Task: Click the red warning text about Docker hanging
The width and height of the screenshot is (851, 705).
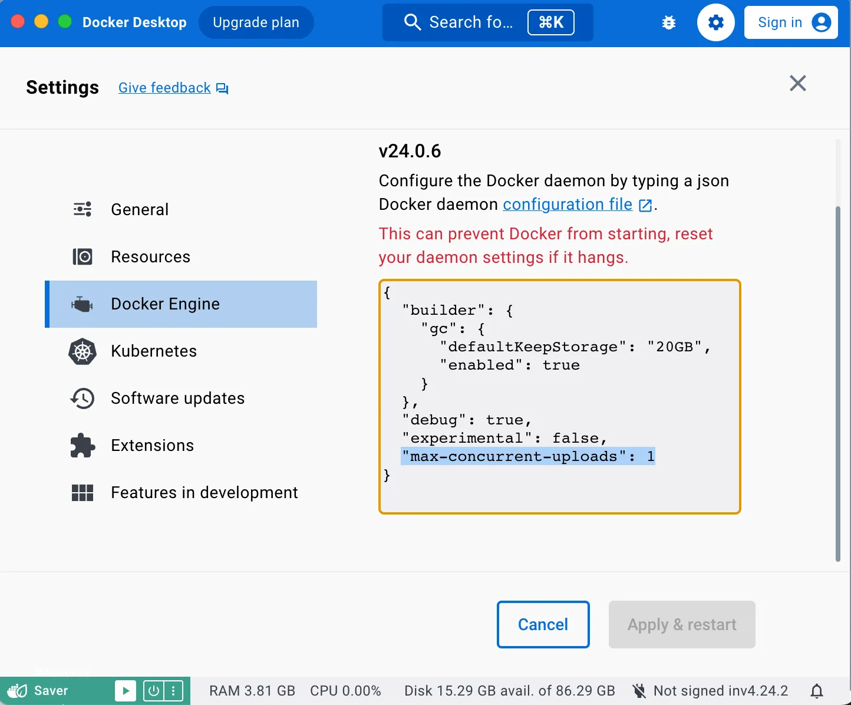Action: (546, 246)
